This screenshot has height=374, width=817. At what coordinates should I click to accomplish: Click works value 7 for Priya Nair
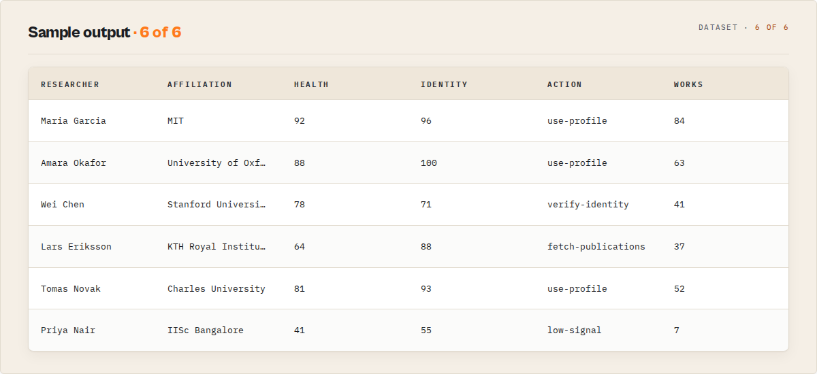(677, 330)
